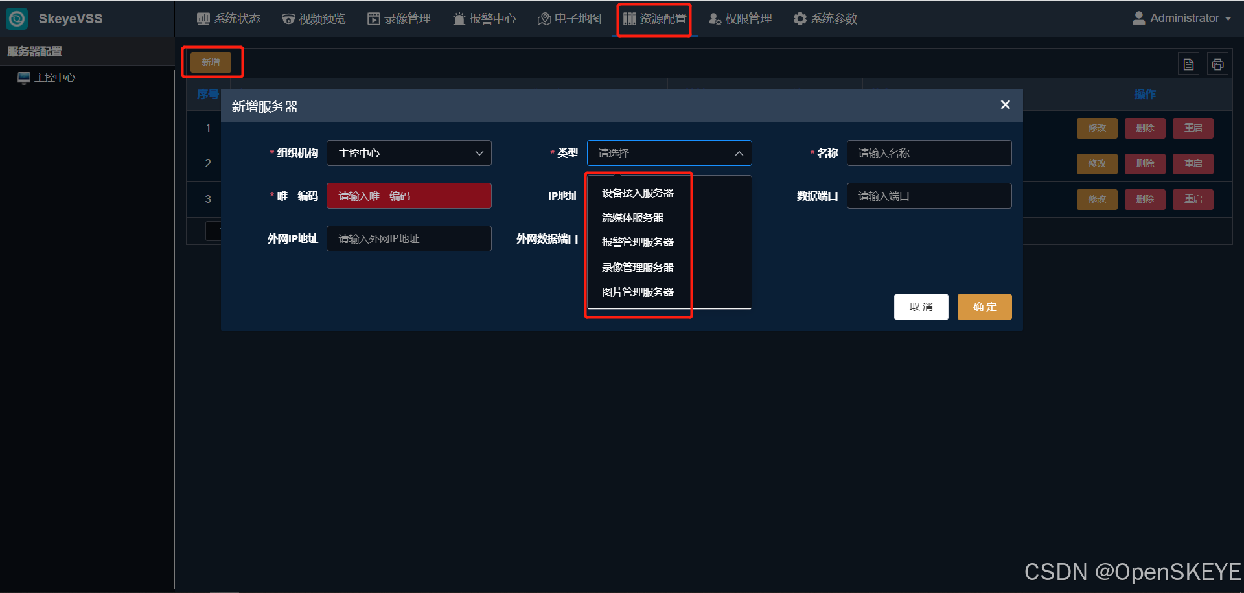1244x593 pixels.
Task: Open 视频预览 from the top navigation
Action: [x=314, y=19]
